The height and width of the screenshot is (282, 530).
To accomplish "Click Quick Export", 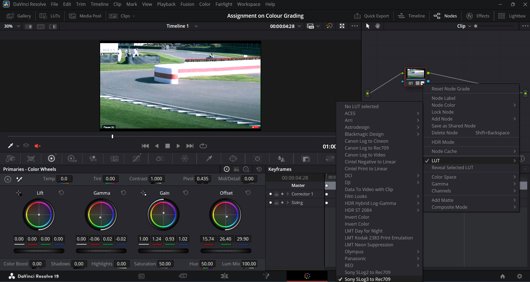I will [371, 16].
